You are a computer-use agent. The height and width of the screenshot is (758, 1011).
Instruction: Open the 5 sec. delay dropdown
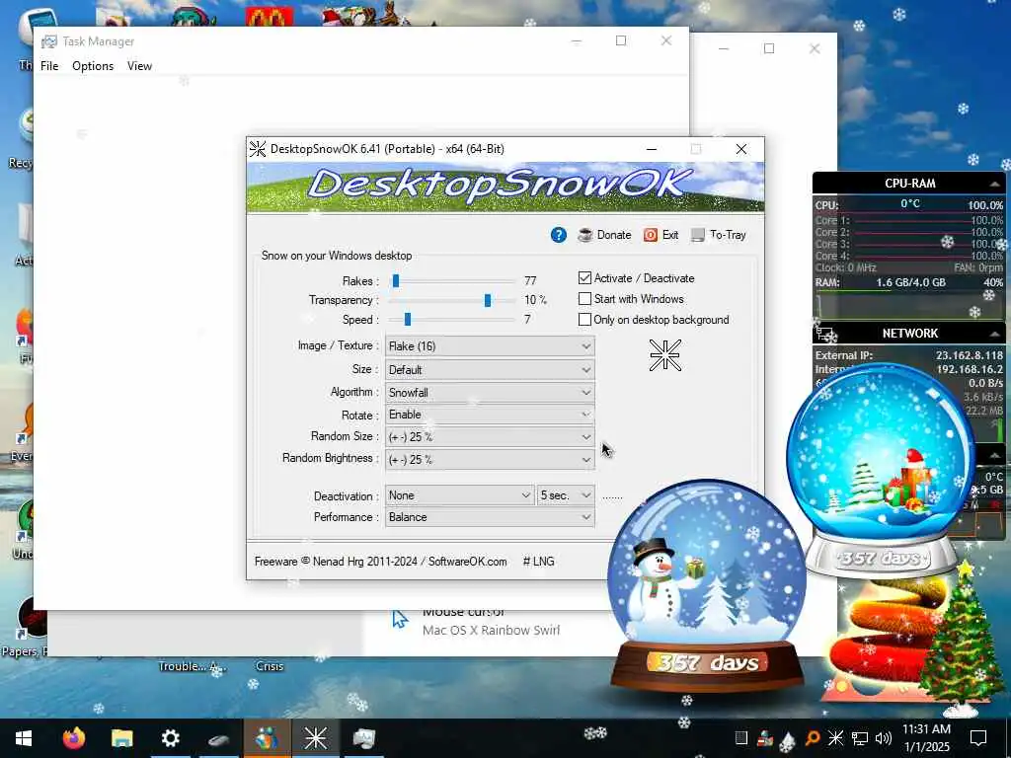coord(566,495)
